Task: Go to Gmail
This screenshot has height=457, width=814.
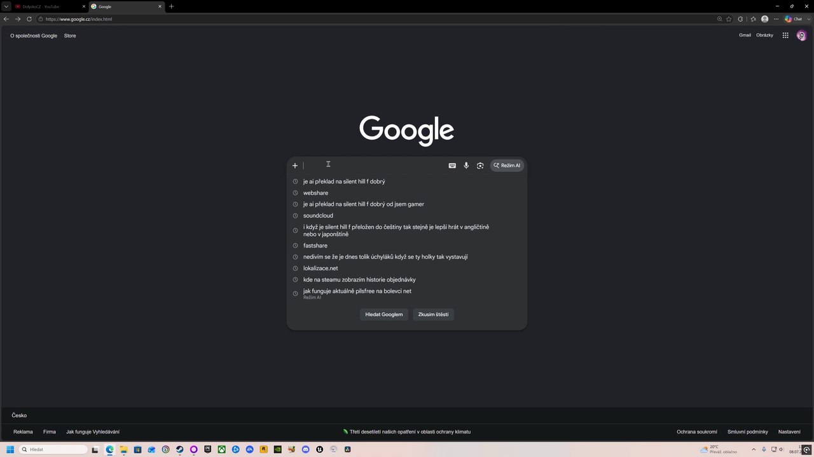Action: tap(745, 36)
